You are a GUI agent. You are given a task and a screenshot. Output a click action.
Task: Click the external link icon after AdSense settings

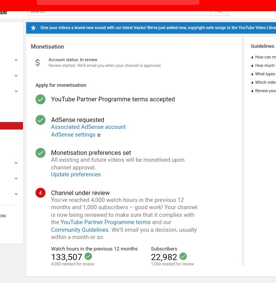click(99, 135)
